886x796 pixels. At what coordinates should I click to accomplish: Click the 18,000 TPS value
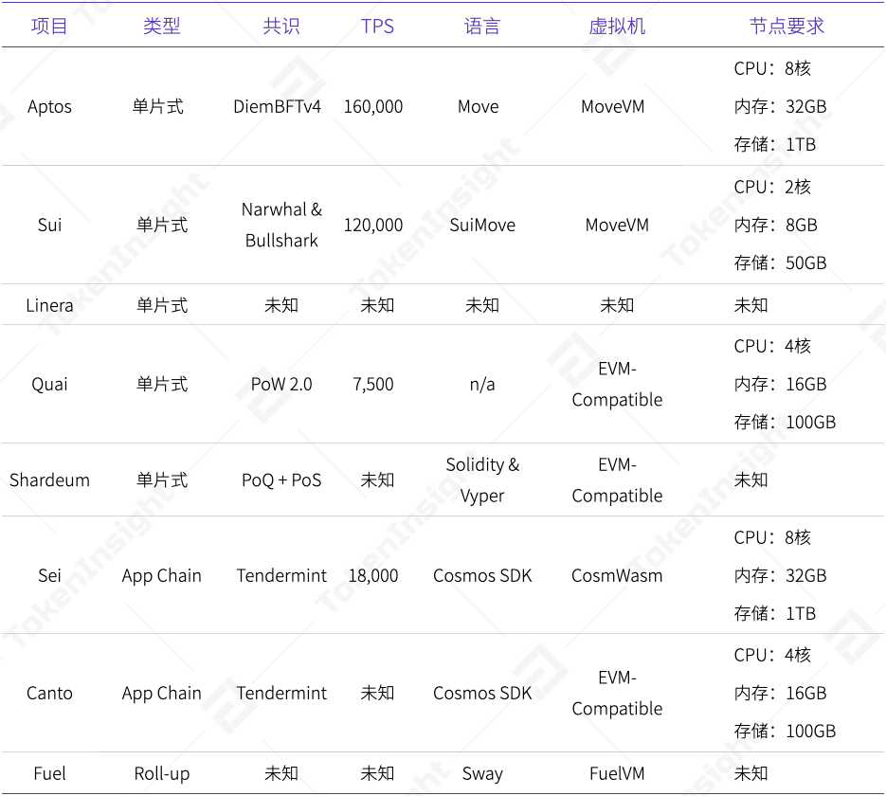pos(373,575)
